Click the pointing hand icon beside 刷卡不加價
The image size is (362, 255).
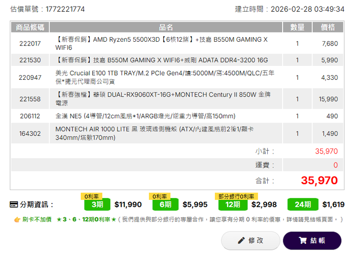pos(17,219)
